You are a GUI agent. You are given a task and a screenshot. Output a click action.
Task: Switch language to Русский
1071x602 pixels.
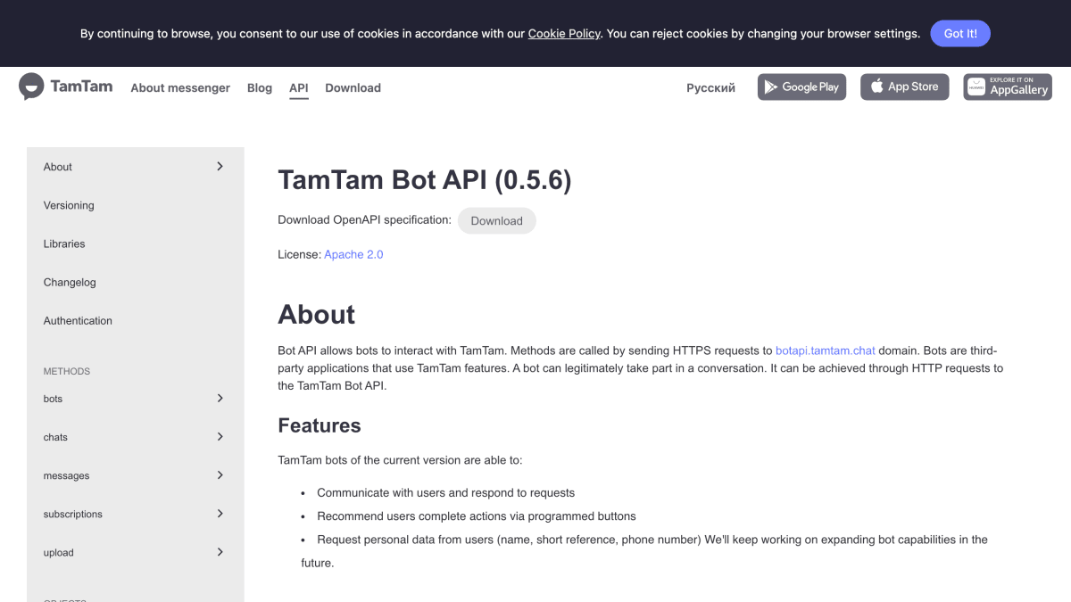(710, 87)
